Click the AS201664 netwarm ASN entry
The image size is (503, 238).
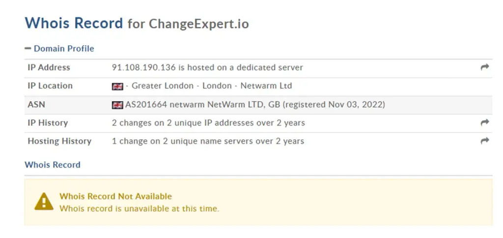pos(255,105)
